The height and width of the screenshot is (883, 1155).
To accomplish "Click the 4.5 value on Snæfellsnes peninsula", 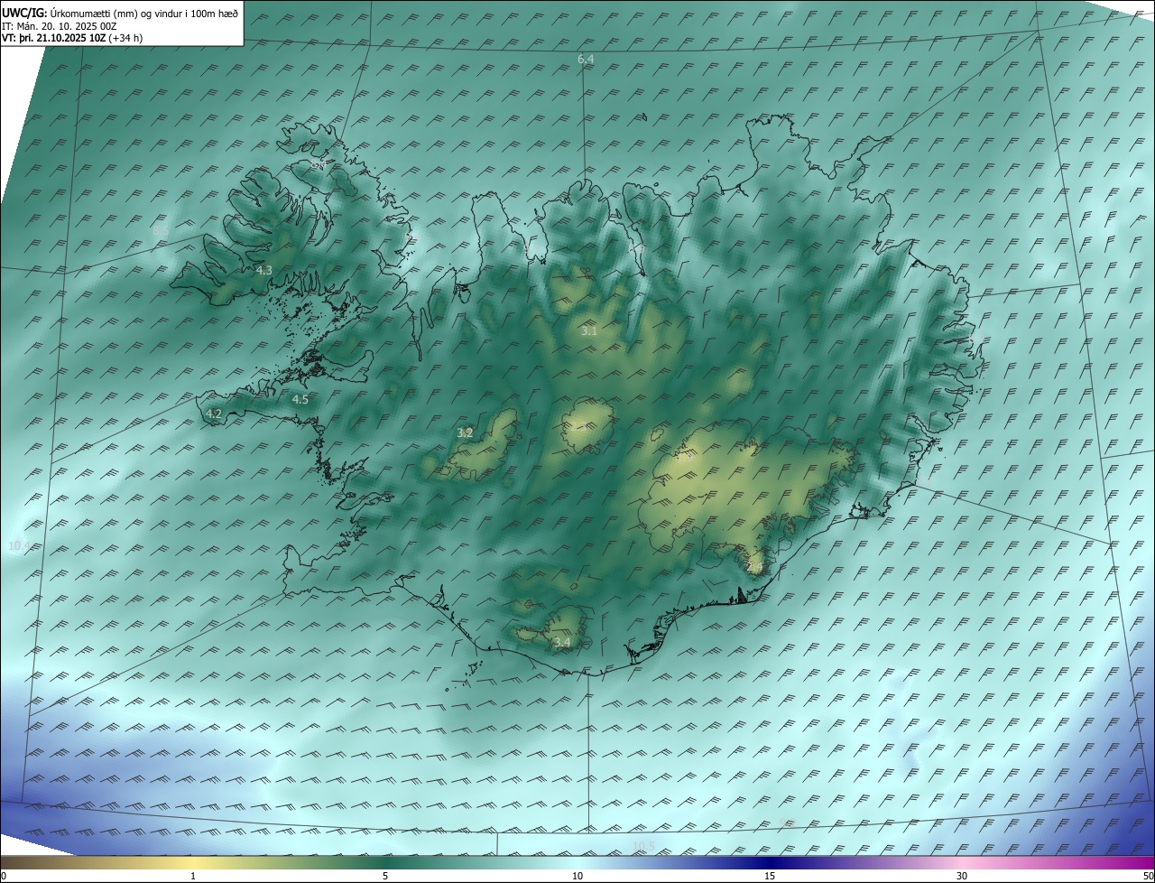I will pos(300,399).
